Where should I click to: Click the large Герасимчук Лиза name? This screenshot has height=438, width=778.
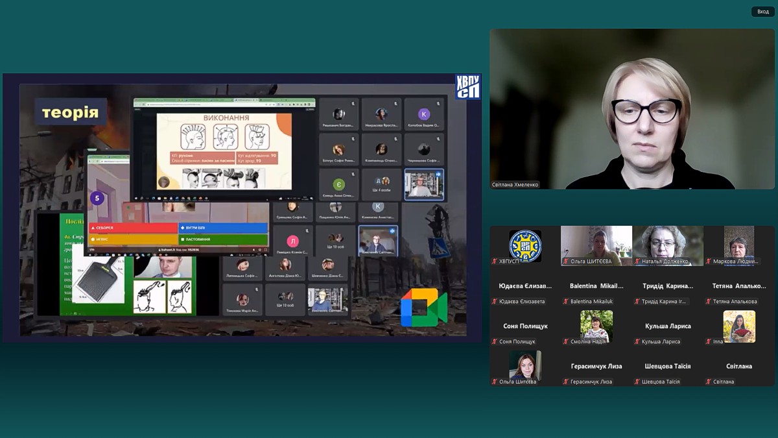point(596,366)
